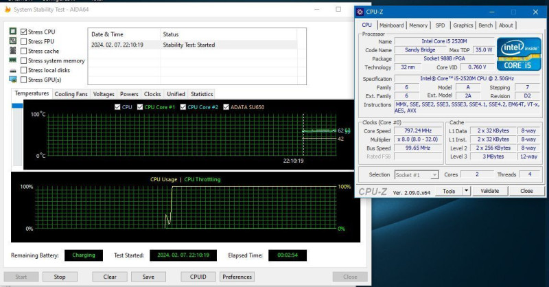Click the CPUID button
Viewport: 549px width, 287px height.
click(198, 277)
